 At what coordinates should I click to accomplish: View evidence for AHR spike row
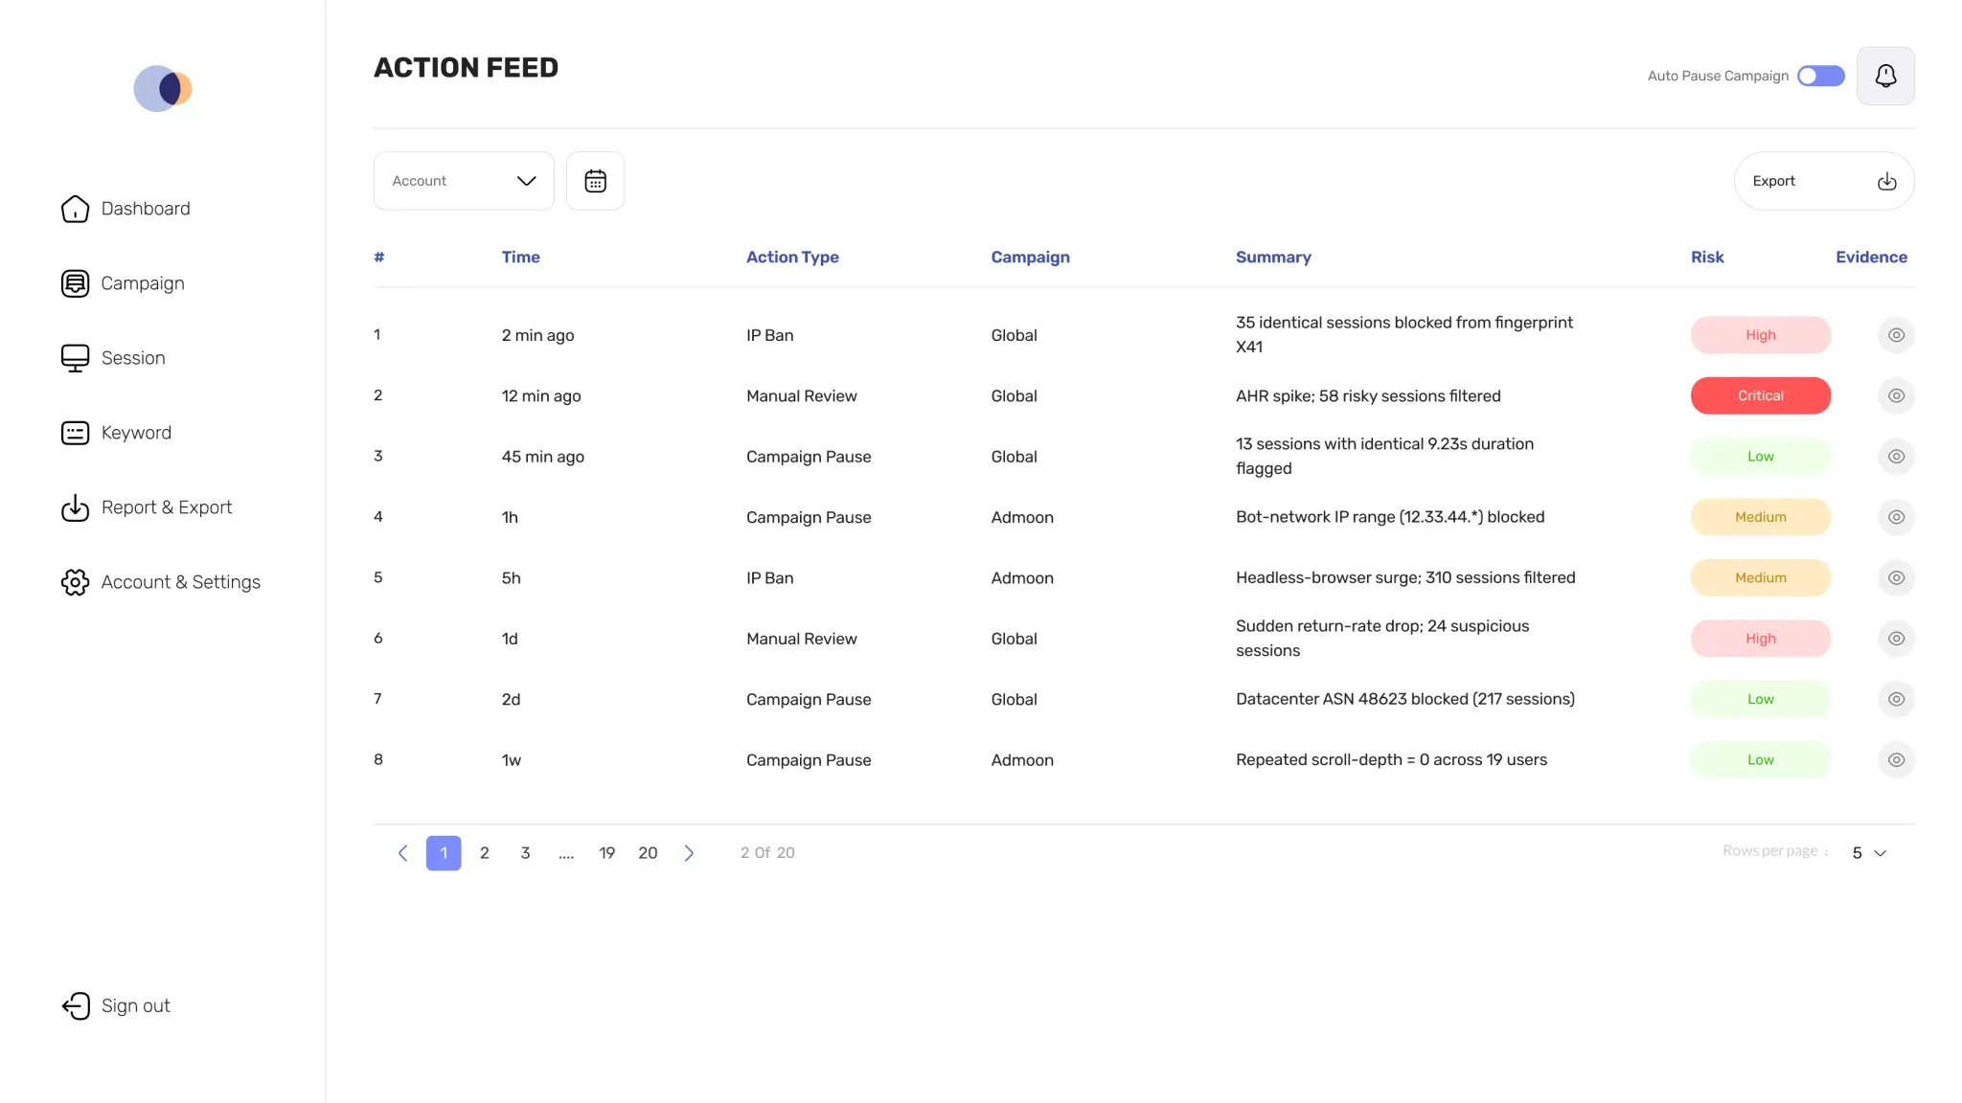click(1896, 395)
